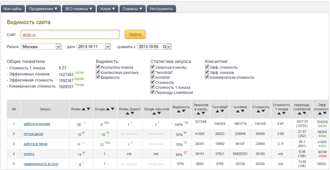Image resolution: width=330 pixels, height=170 pixels.
Task: Click the Коммерческая стоимость value 1609591
Action: point(66,87)
